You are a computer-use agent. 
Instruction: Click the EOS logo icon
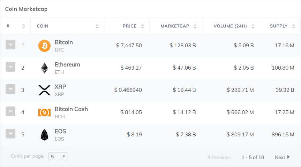[44, 135]
